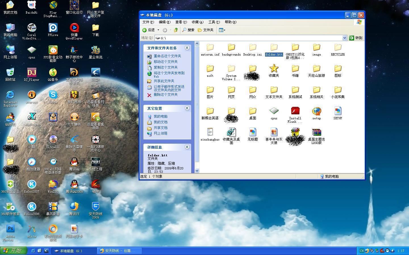Select the 我的电脑 desktop icon

coord(10,30)
